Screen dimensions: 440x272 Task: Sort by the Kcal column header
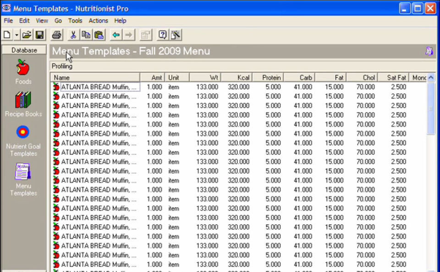pos(236,77)
